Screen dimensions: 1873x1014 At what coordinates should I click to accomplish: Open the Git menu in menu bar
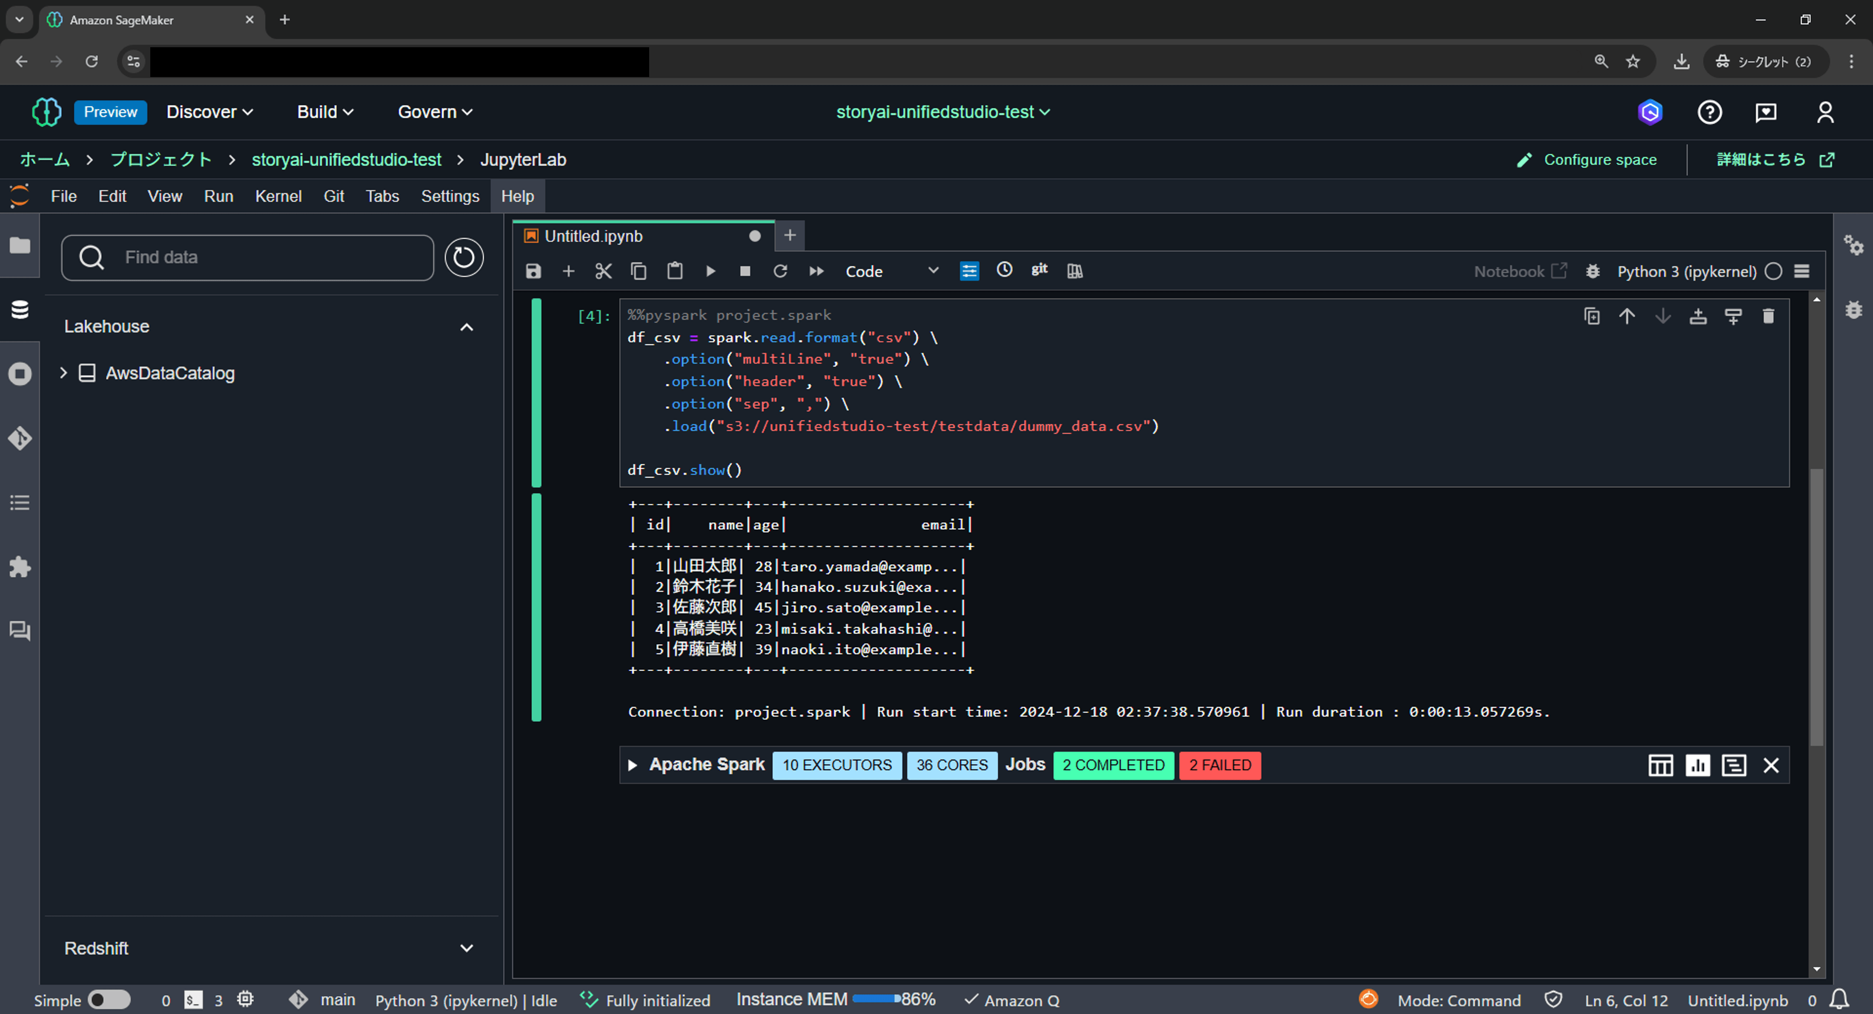(x=334, y=196)
